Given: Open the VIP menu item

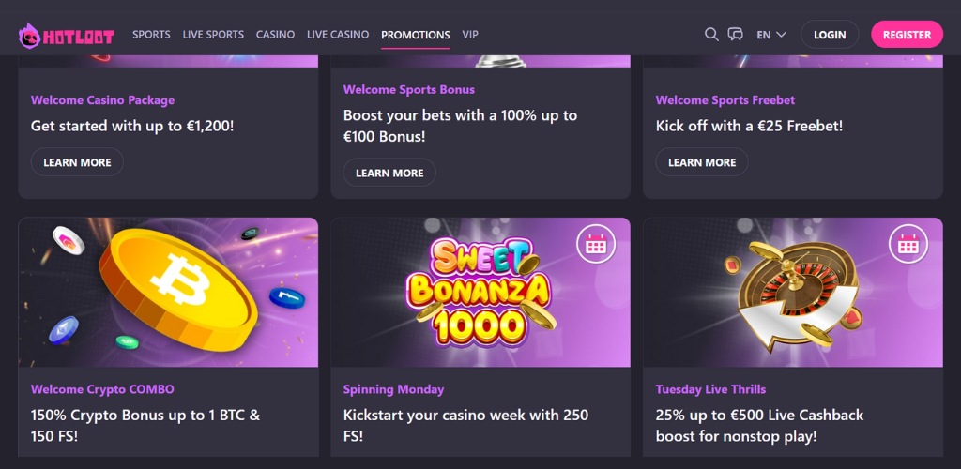Looking at the screenshot, I should coord(470,35).
